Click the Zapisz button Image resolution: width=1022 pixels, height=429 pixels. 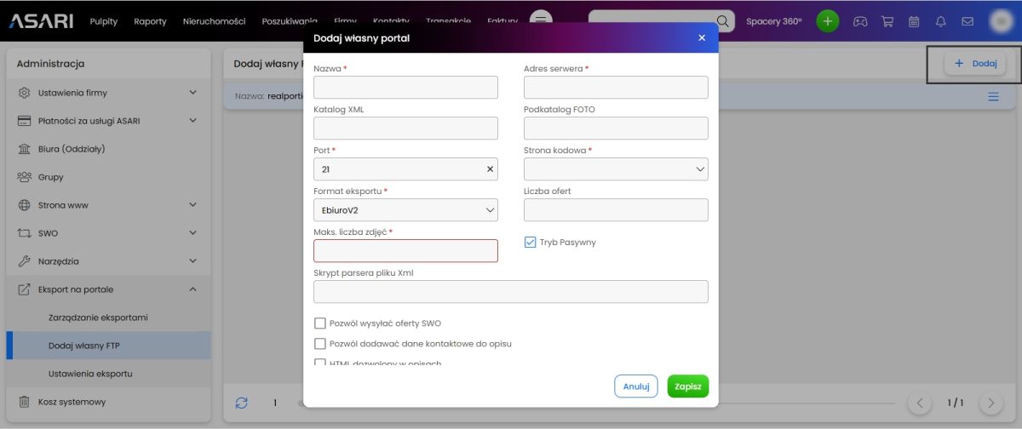(687, 386)
